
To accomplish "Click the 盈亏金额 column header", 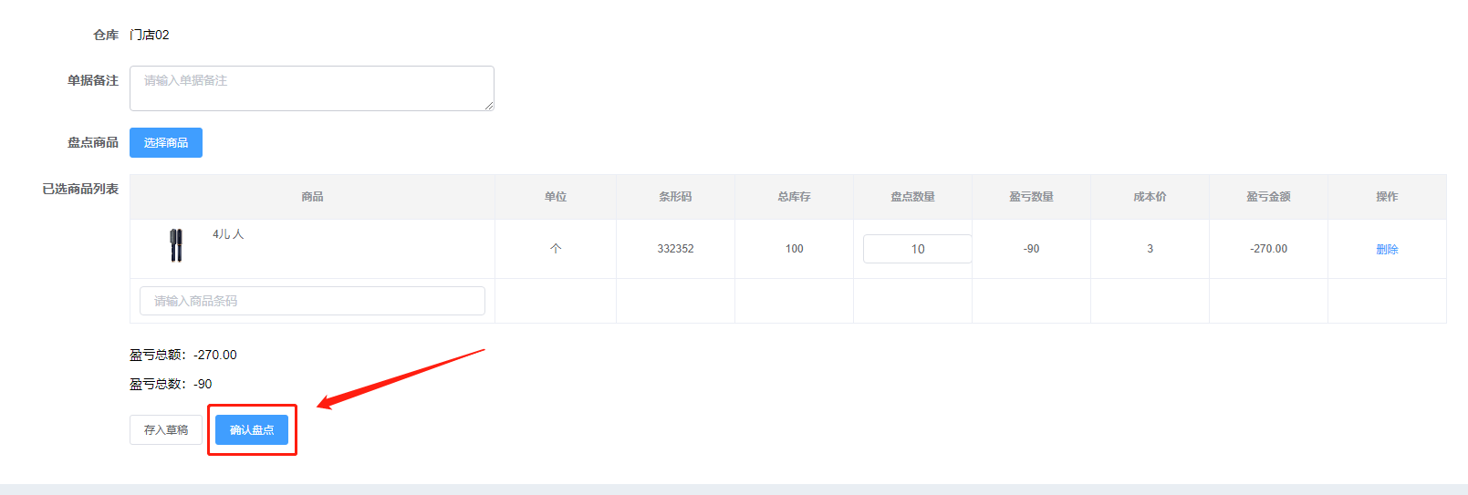I will tap(1268, 197).
